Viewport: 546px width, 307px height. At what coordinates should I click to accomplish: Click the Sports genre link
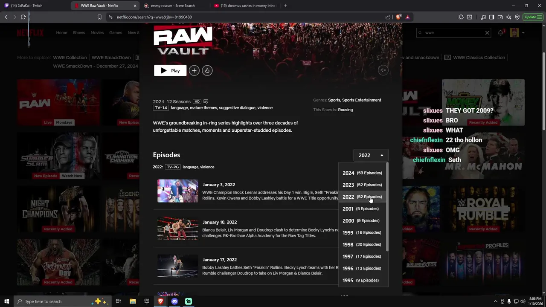334,100
